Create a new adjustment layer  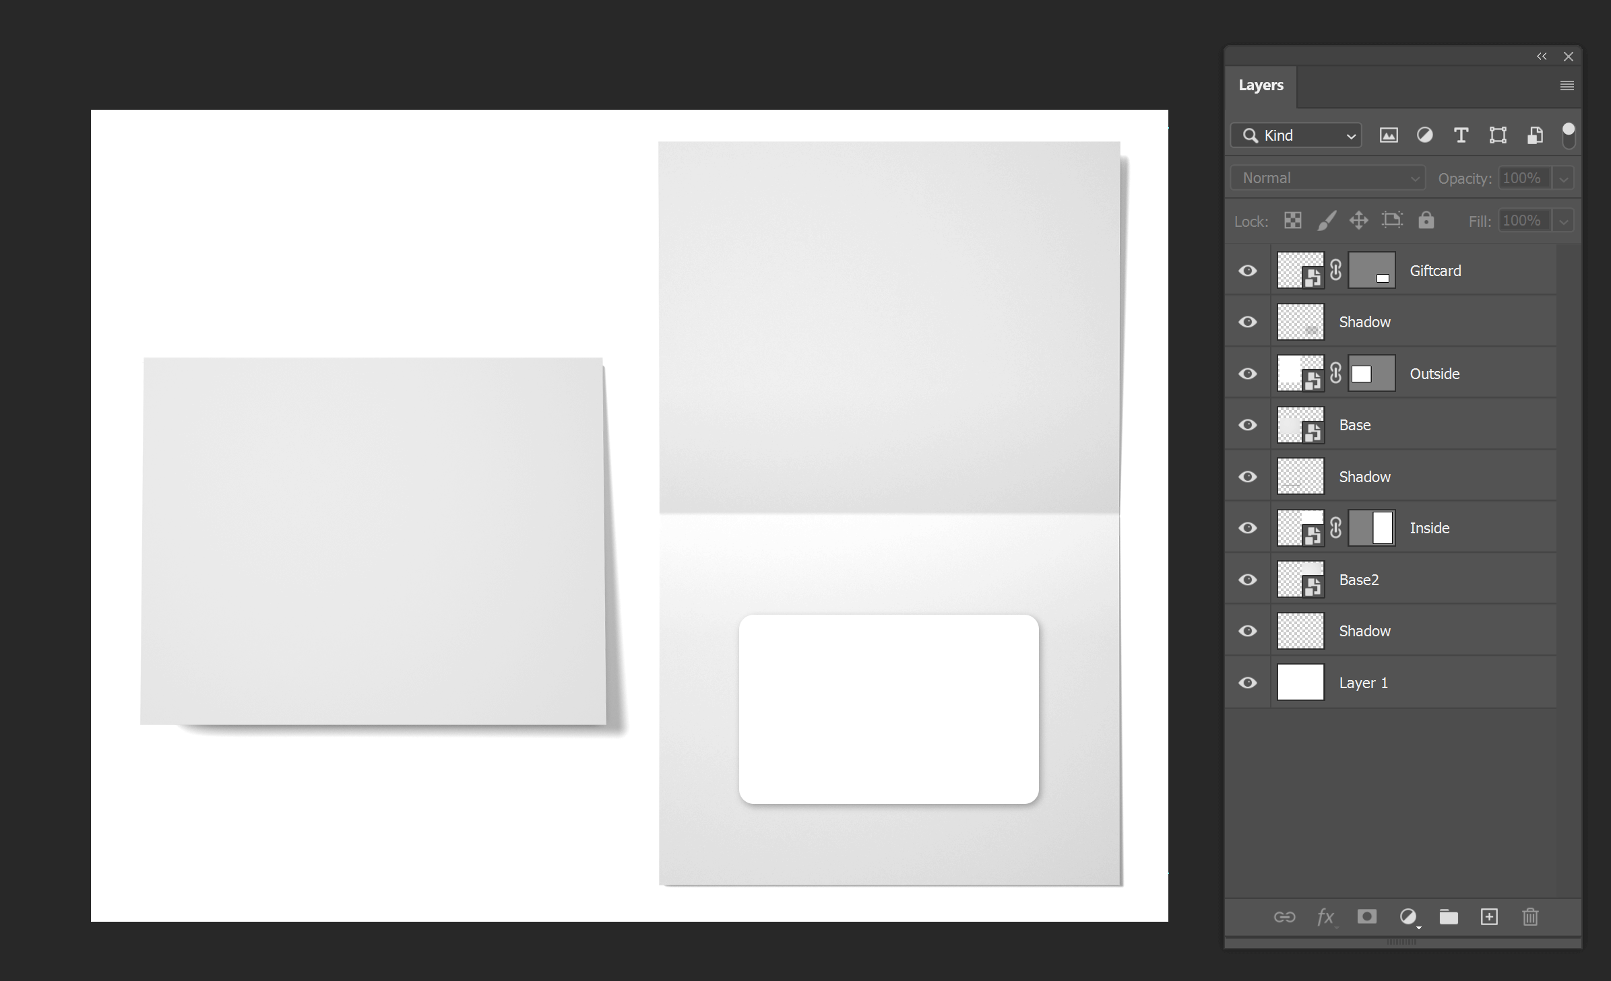click(1409, 917)
